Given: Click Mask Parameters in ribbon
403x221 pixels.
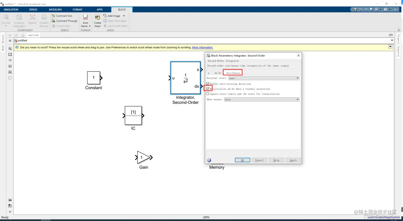Looking at the screenshot, I should click(115, 21).
